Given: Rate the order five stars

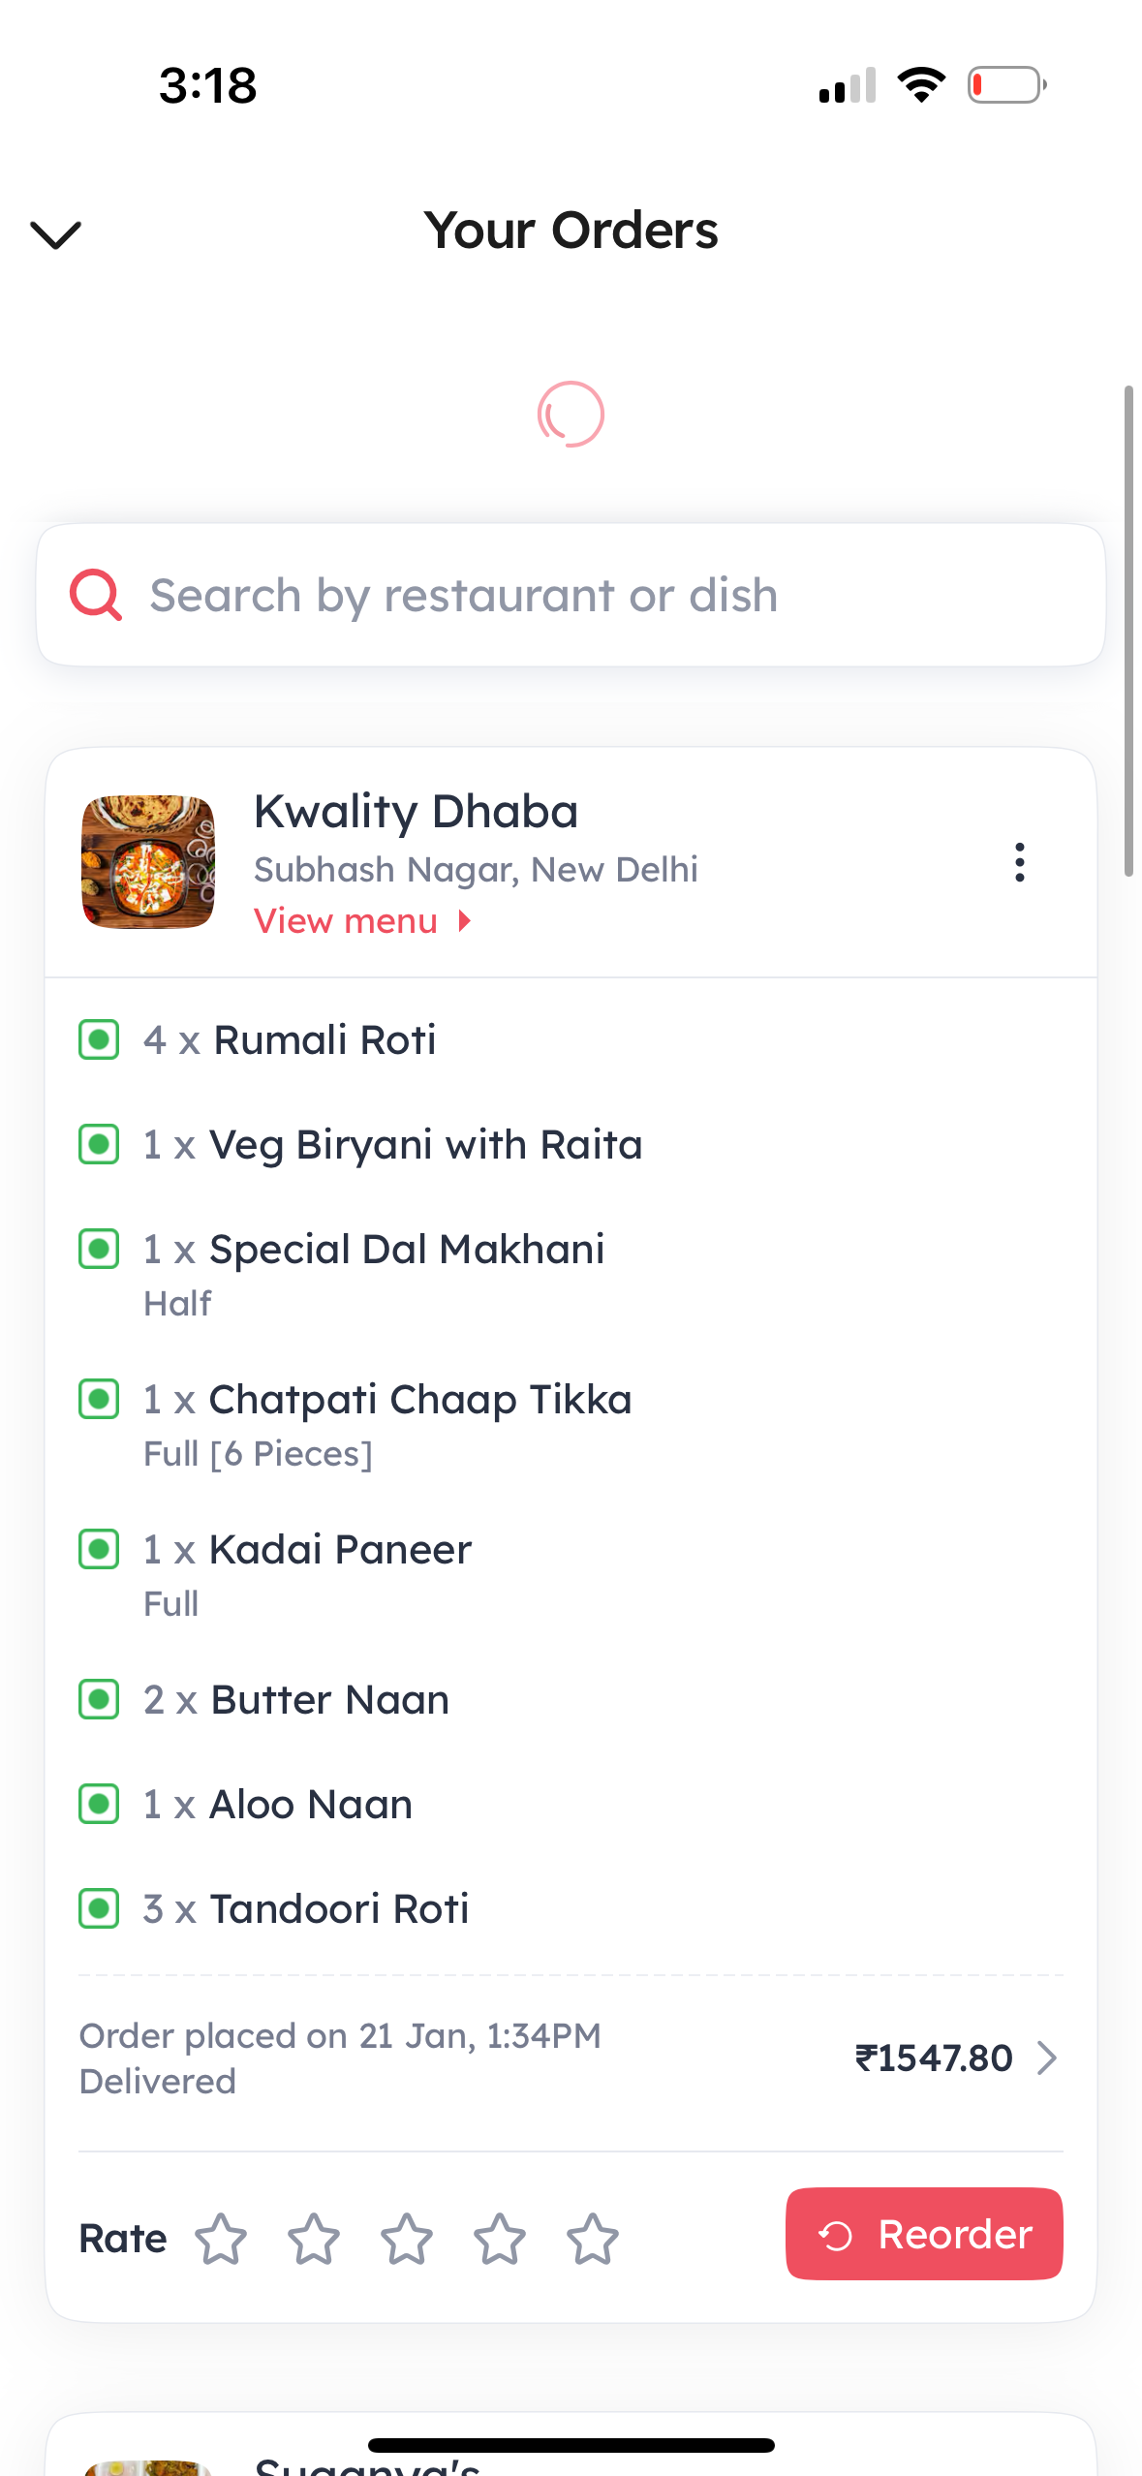Looking at the screenshot, I should [593, 2239].
